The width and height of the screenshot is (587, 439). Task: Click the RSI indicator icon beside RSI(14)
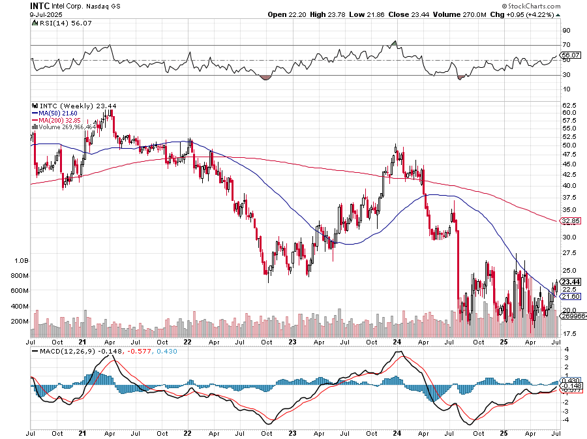[35, 23]
